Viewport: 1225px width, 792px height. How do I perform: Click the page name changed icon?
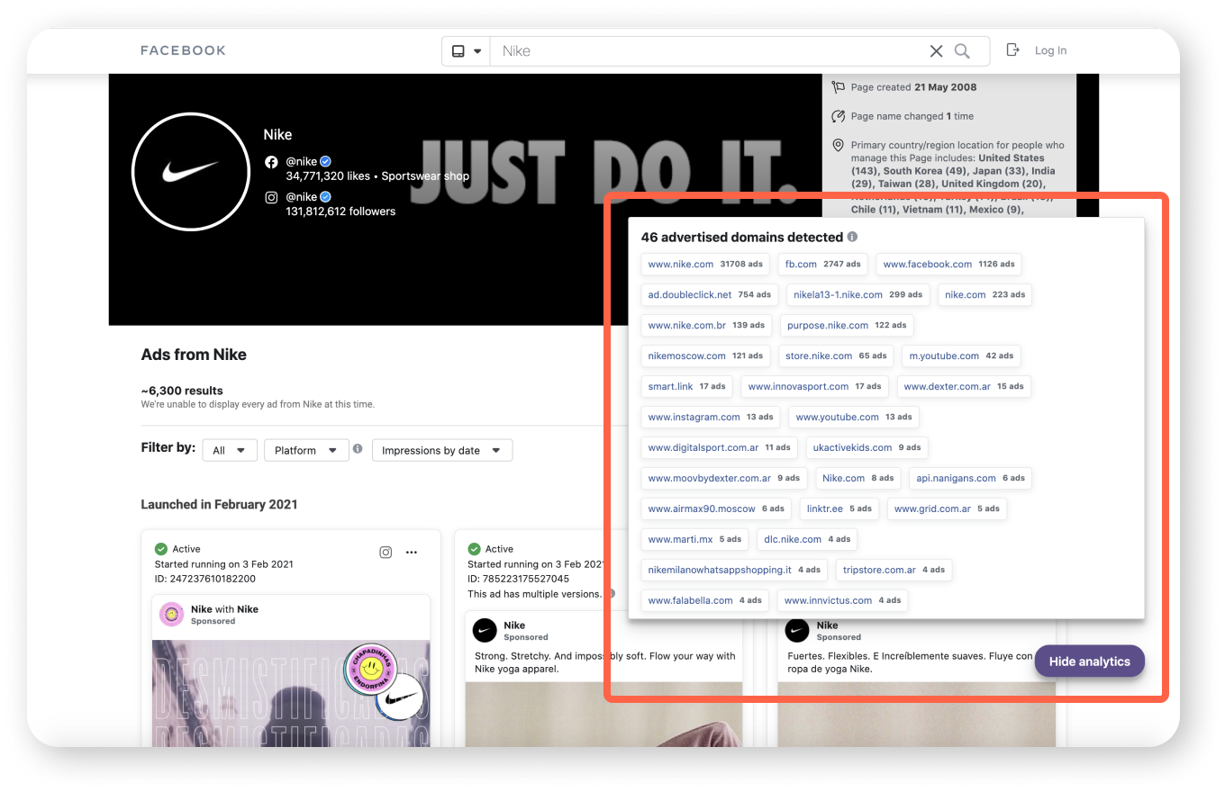pos(839,116)
